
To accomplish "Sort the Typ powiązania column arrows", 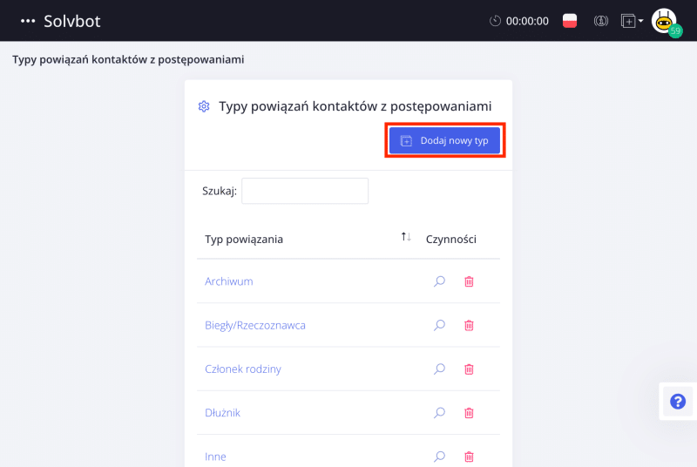I will pyautogui.click(x=406, y=237).
